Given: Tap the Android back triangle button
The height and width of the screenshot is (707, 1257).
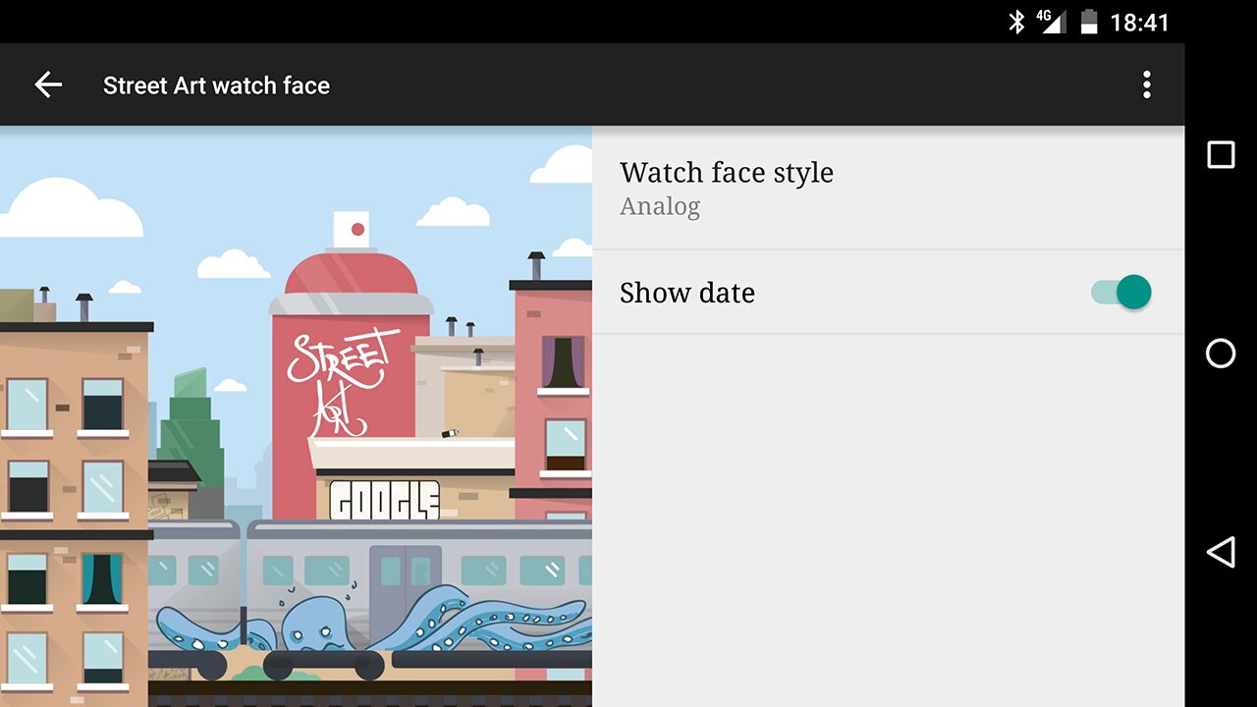Looking at the screenshot, I should [1221, 552].
